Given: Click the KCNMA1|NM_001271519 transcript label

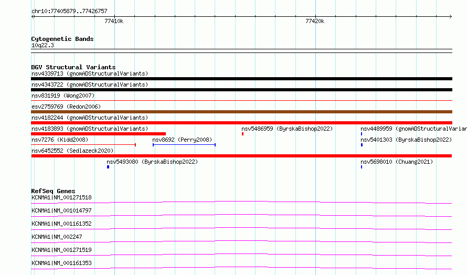Looking at the screenshot, I should [x=61, y=250].
